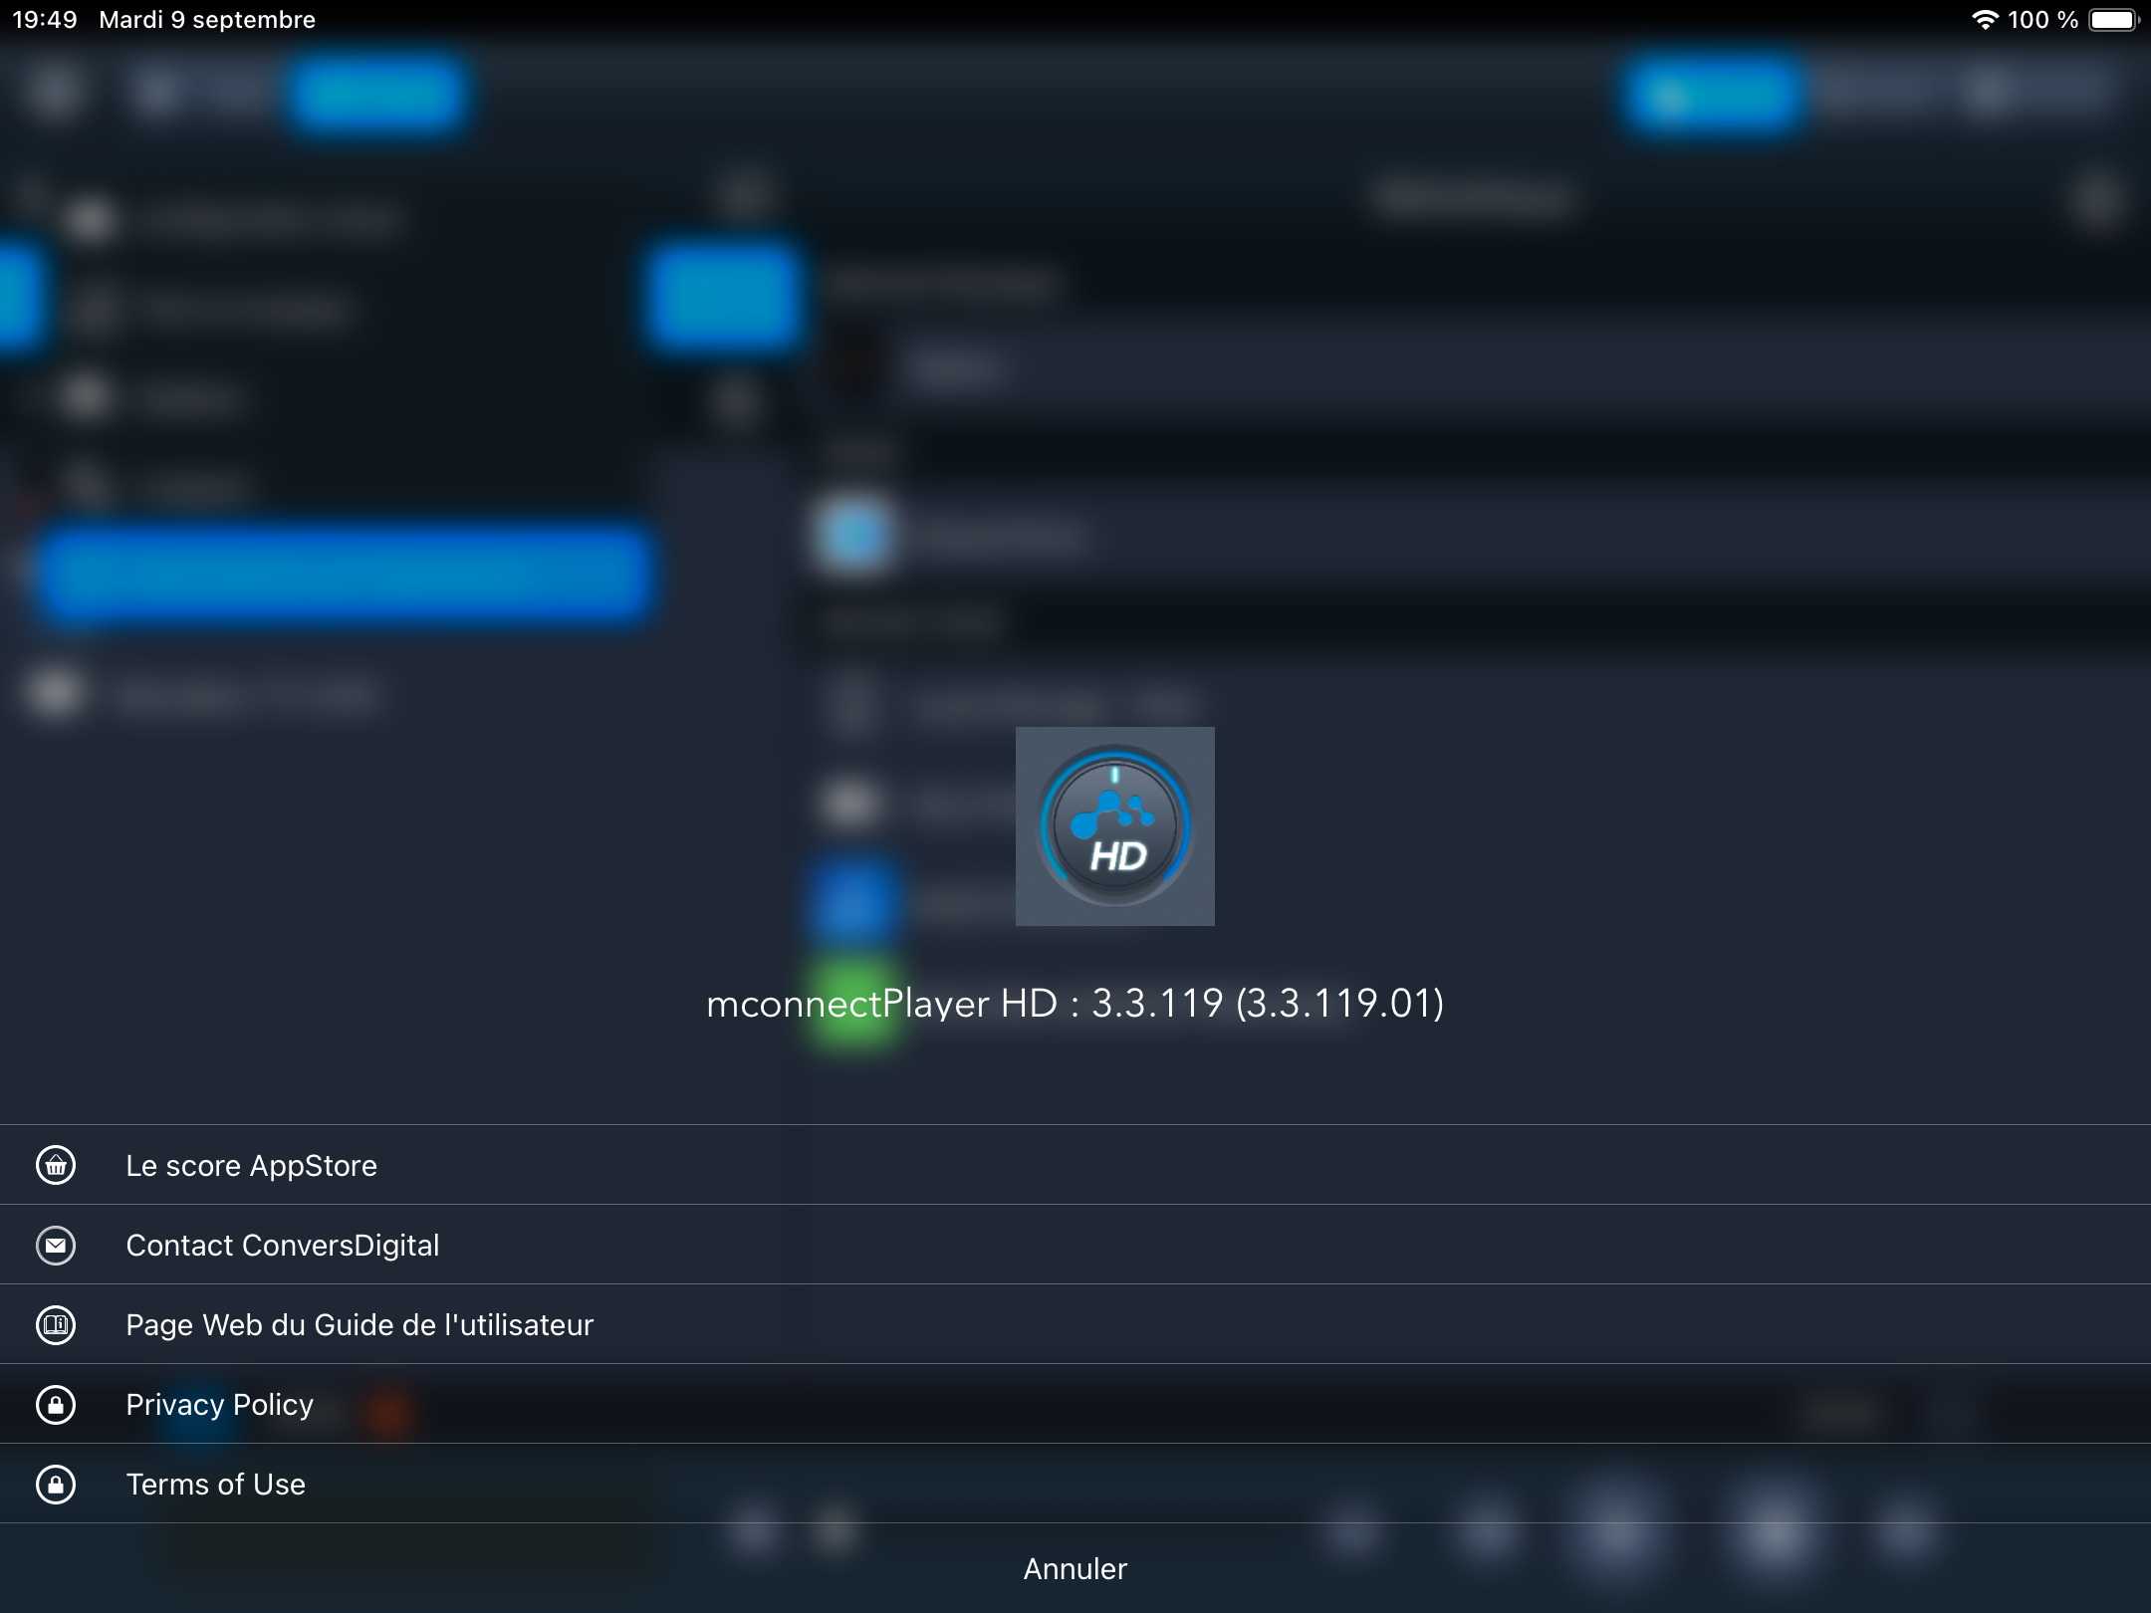Click the basket icon beside Le score AppStore
2151x1613 pixels.
click(x=56, y=1165)
